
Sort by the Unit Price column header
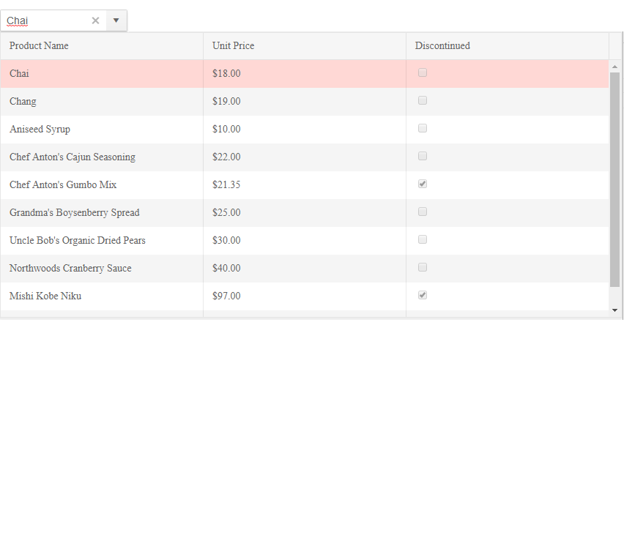tap(305, 45)
